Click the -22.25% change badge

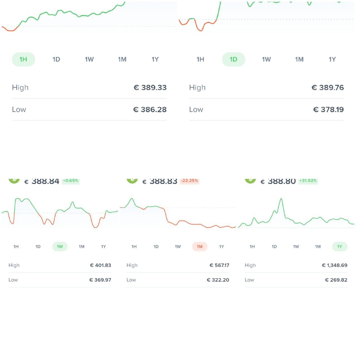(190, 181)
